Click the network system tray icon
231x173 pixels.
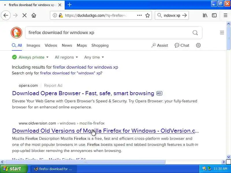click(209, 169)
